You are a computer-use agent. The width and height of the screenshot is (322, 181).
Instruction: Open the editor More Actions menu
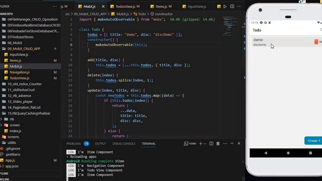click(x=239, y=7)
